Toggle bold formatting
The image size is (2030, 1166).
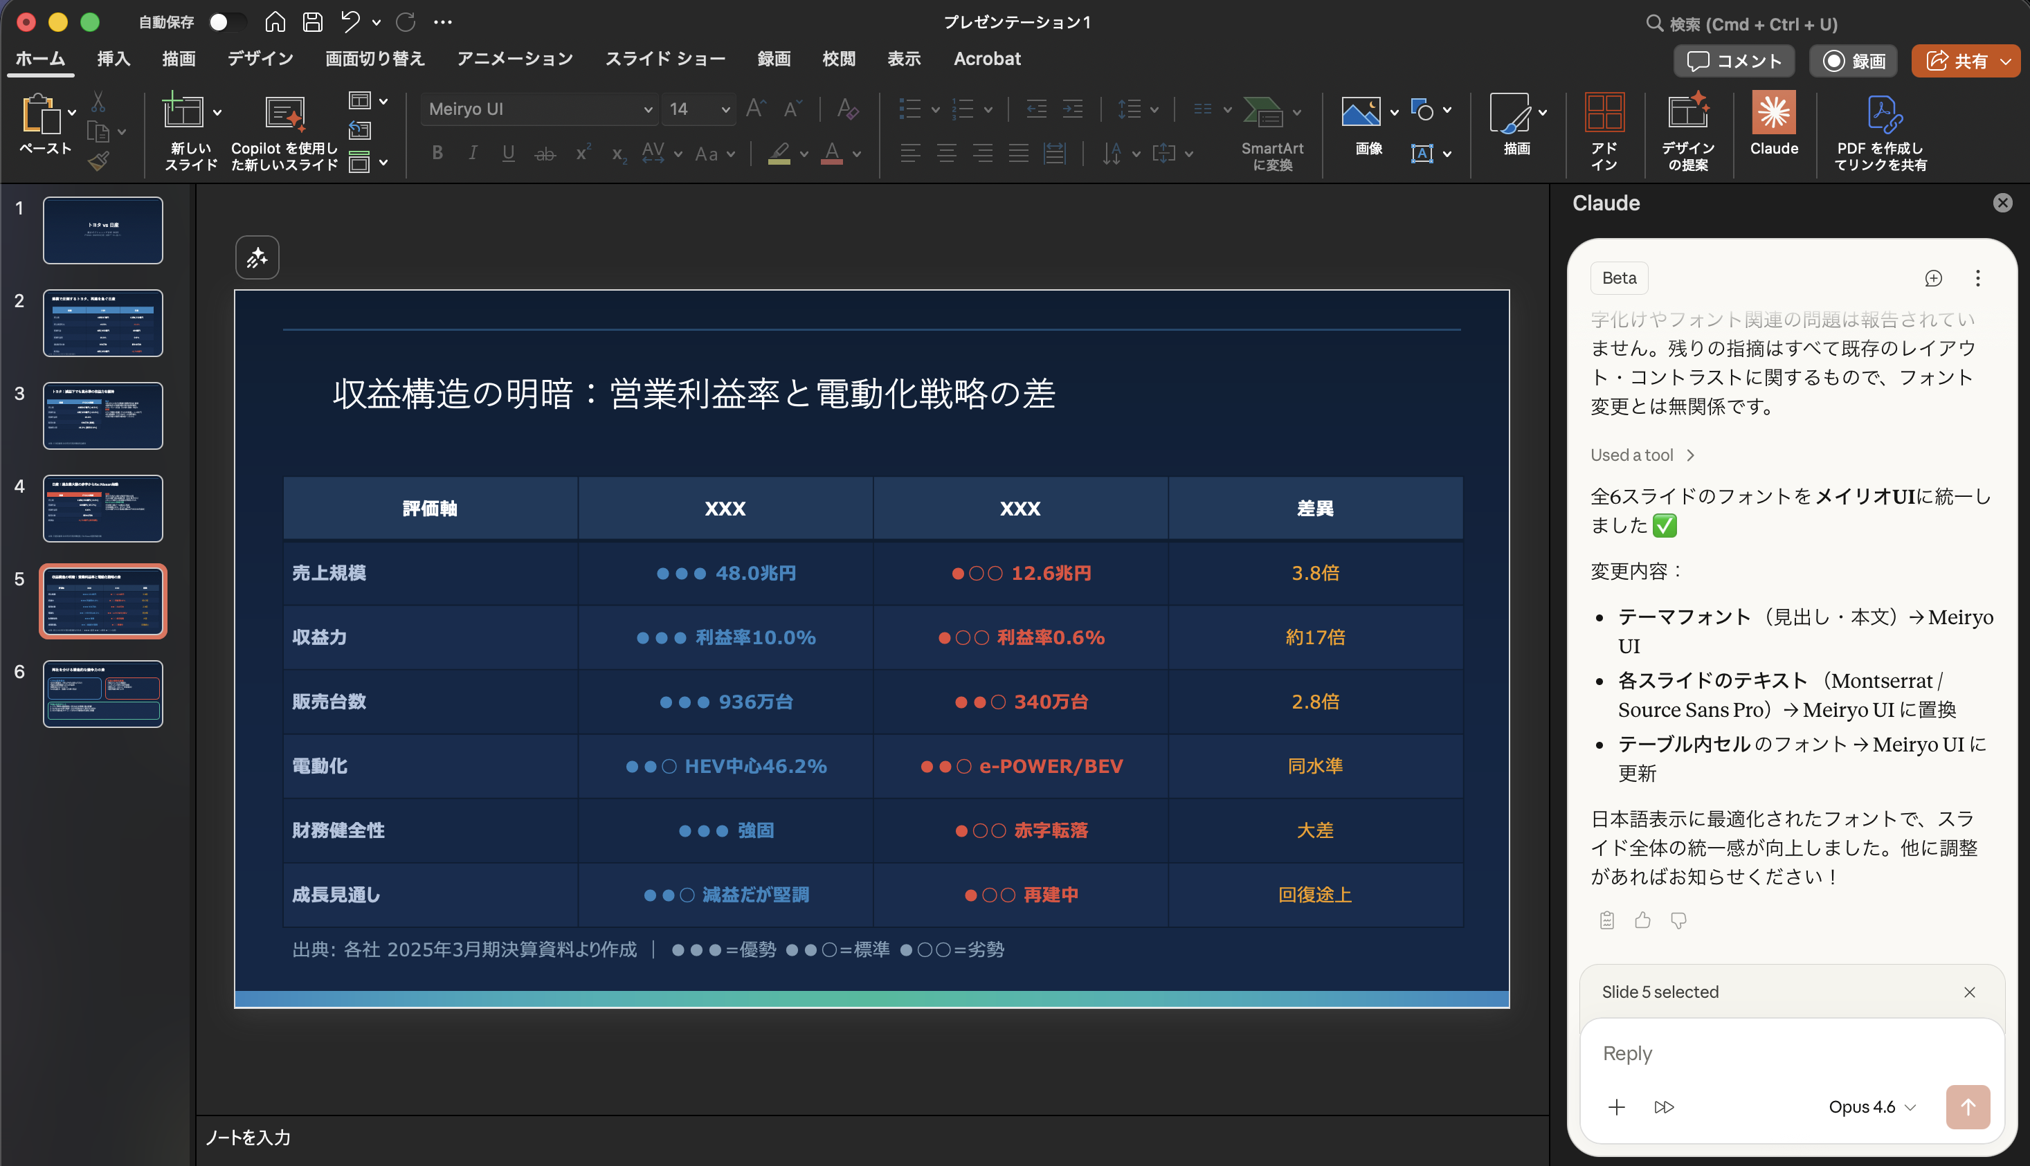(x=437, y=153)
